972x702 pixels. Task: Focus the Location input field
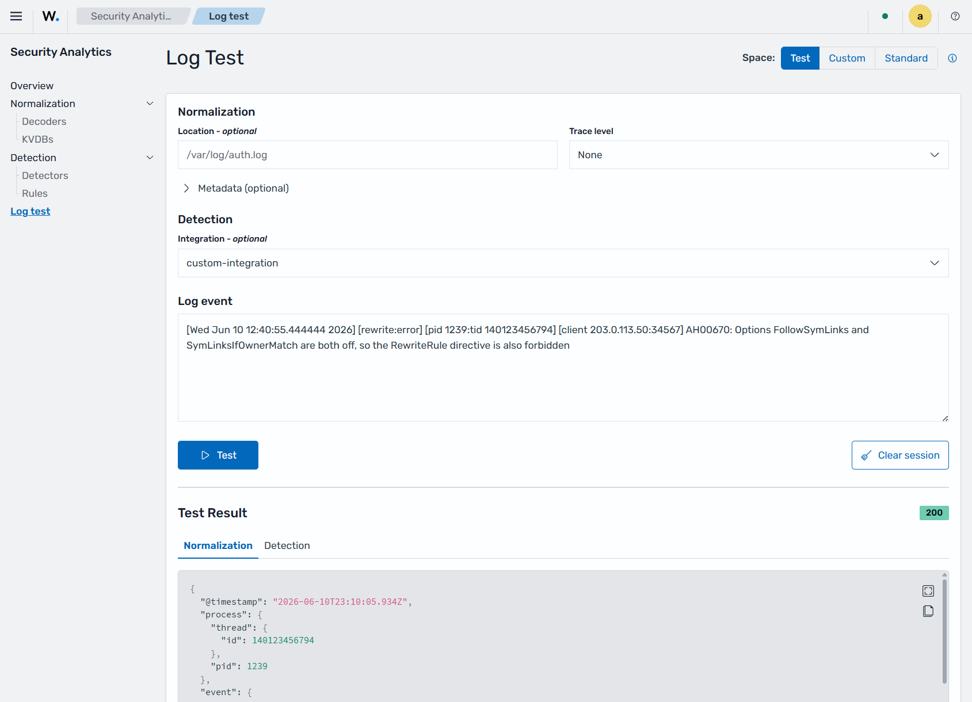click(x=367, y=155)
